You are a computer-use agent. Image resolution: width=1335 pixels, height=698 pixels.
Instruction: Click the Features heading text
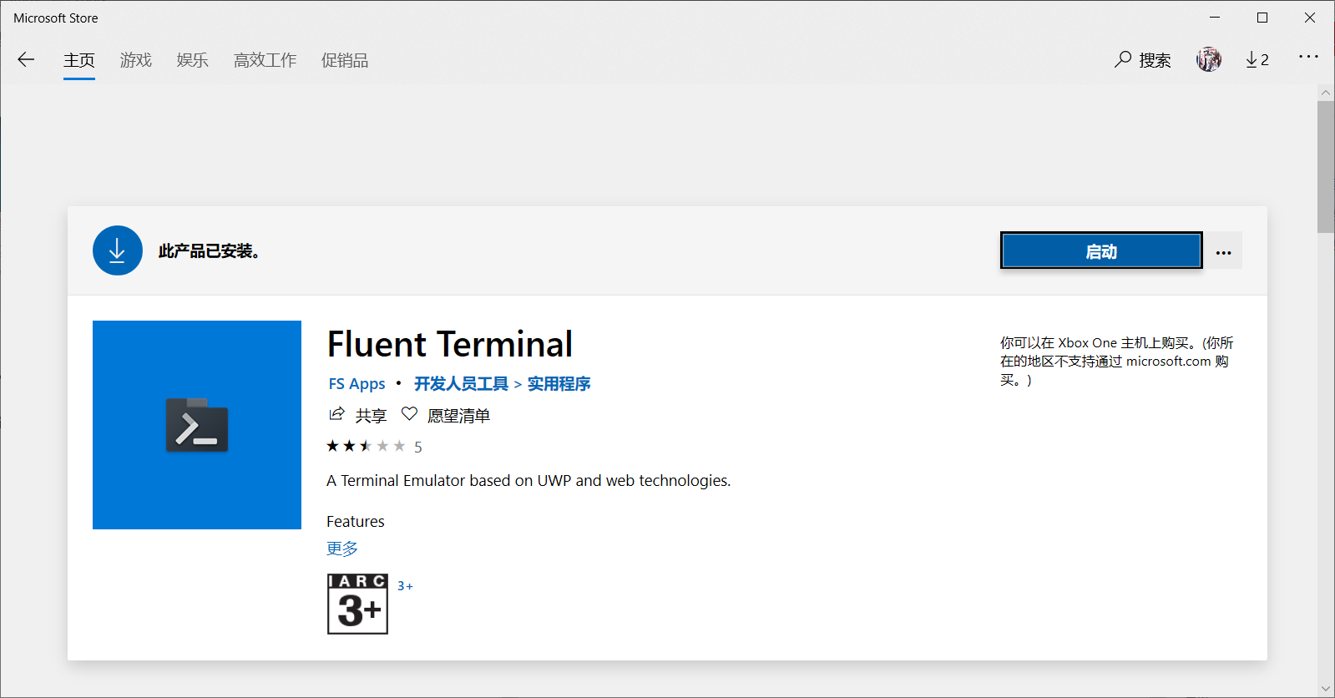coord(356,522)
